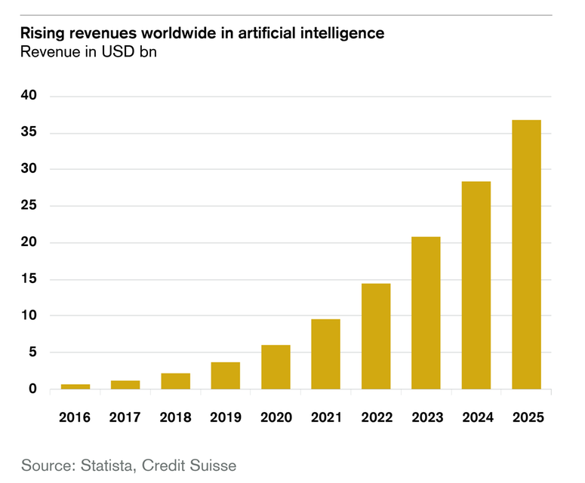Screen dimensions: 585x483
Task: Select the 2018 x-axis label
Action: tap(175, 417)
